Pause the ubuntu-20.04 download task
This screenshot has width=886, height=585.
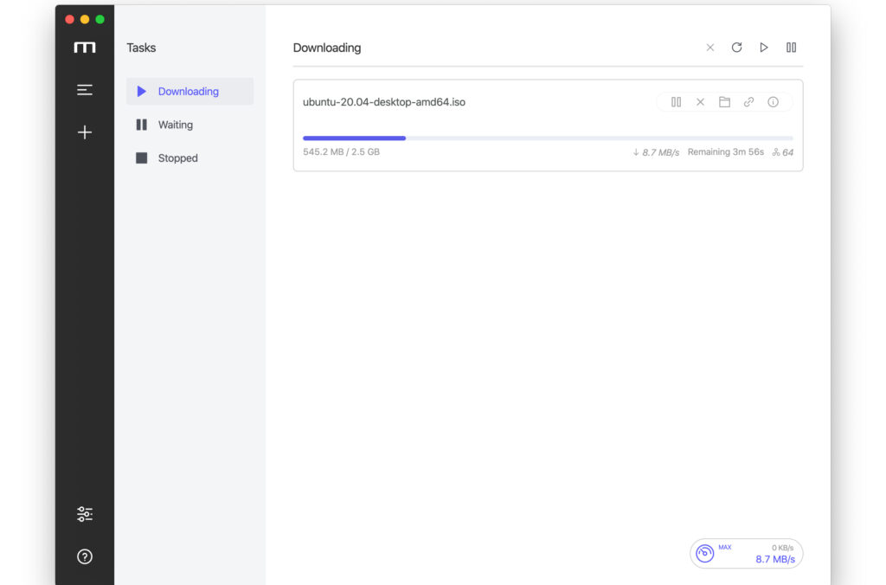coord(676,101)
